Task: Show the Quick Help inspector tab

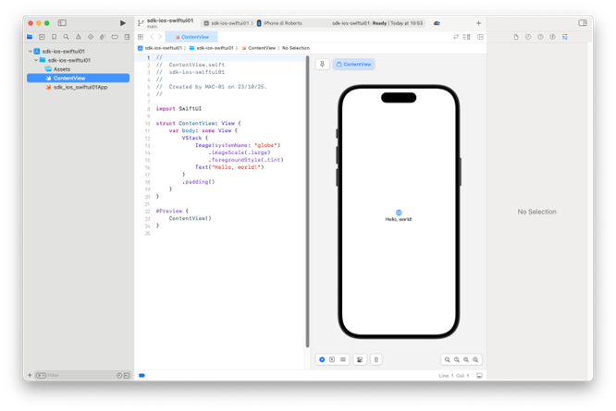Action: [540, 37]
